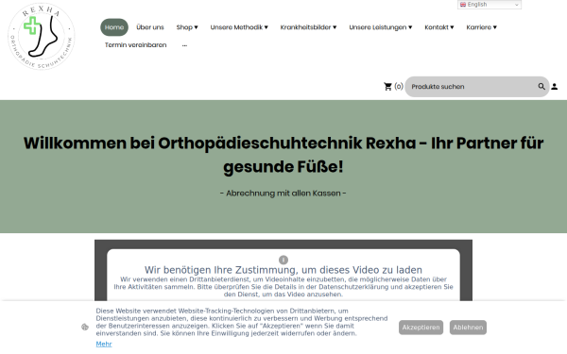Click the cookie settings icon
This screenshot has height=354, width=567.
(85, 328)
